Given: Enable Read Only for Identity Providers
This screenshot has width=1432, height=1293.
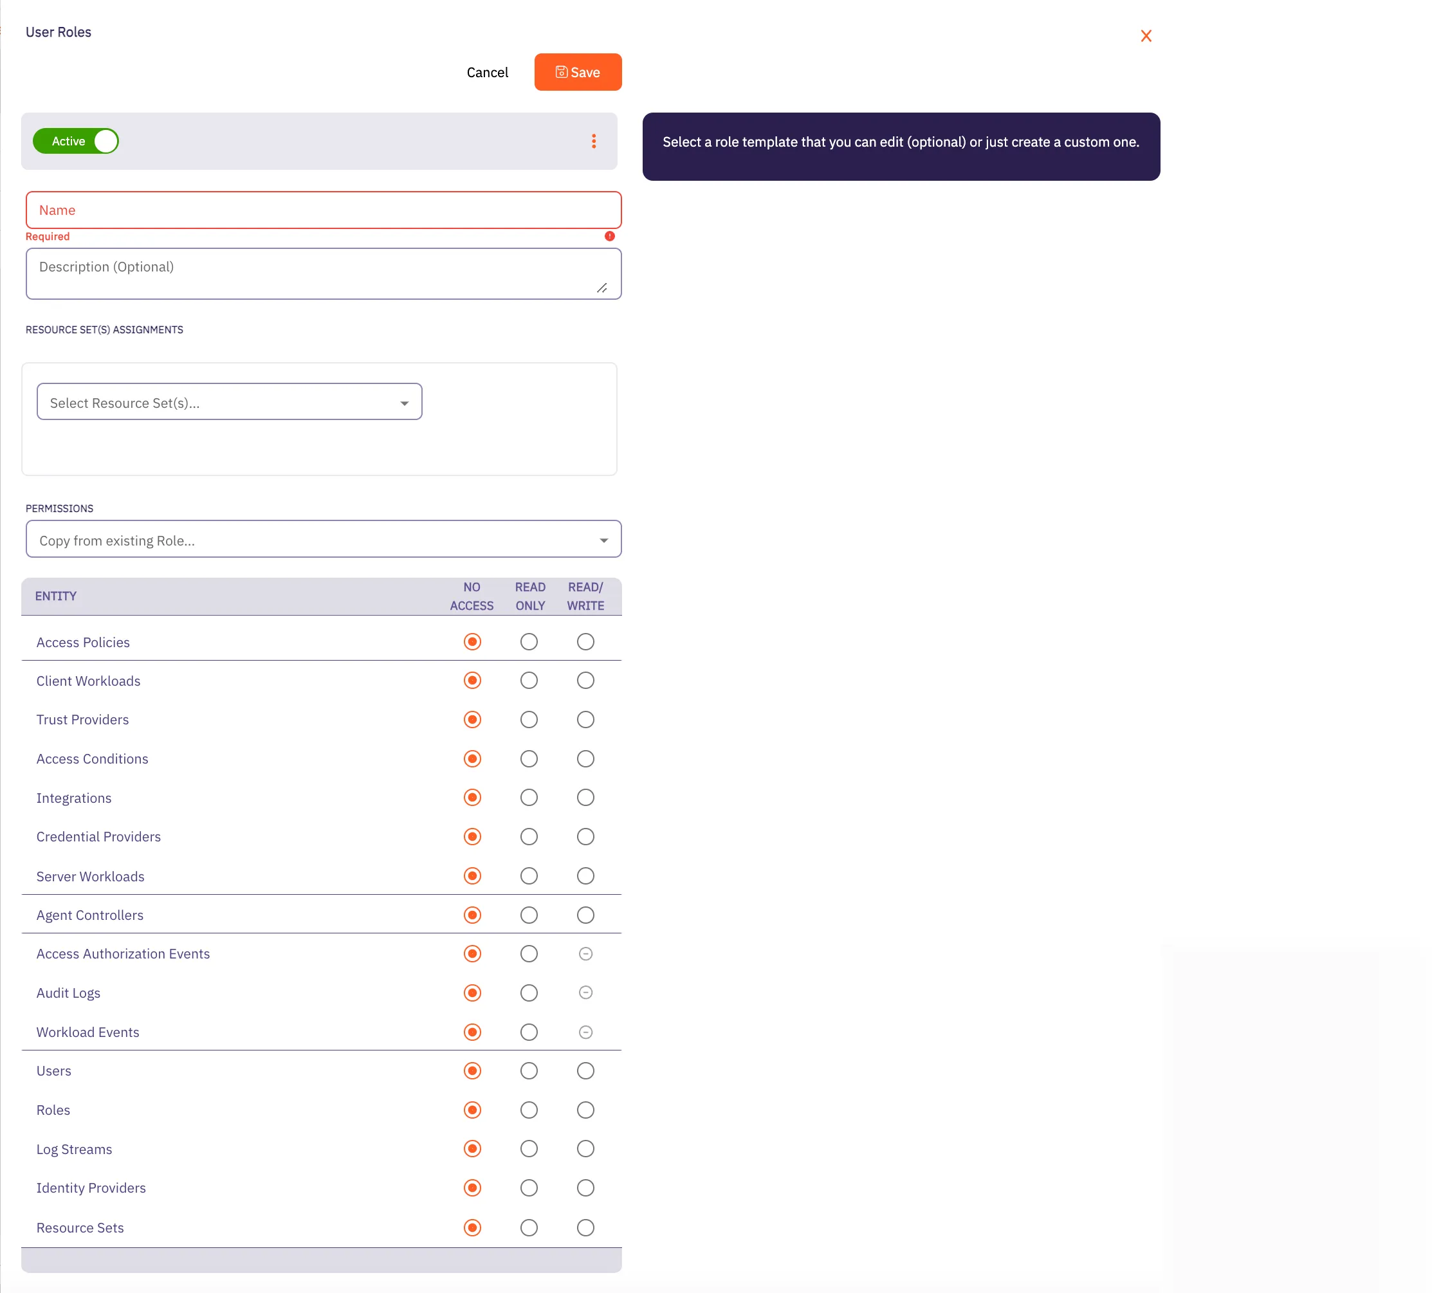Looking at the screenshot, I should [529, 1187].
